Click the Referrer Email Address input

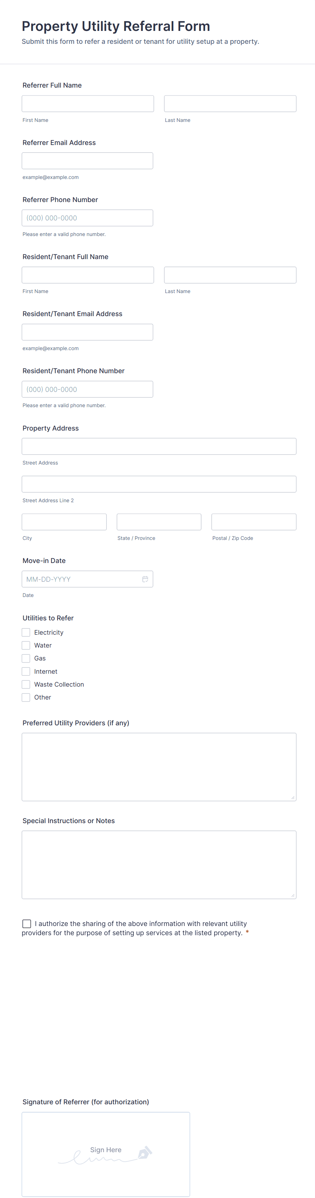[87, 161]
